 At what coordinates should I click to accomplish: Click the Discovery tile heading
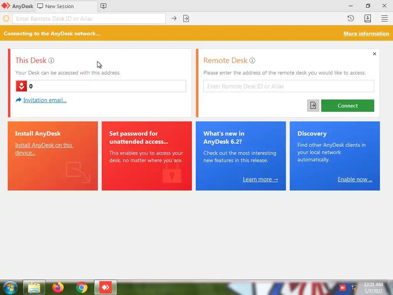(312, 133)
